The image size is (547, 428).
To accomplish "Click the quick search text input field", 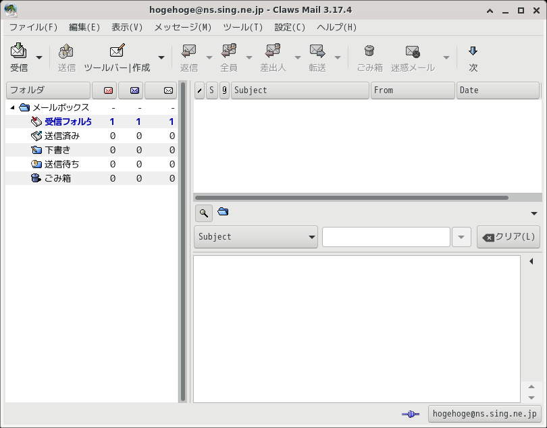I will coord(386,237).
